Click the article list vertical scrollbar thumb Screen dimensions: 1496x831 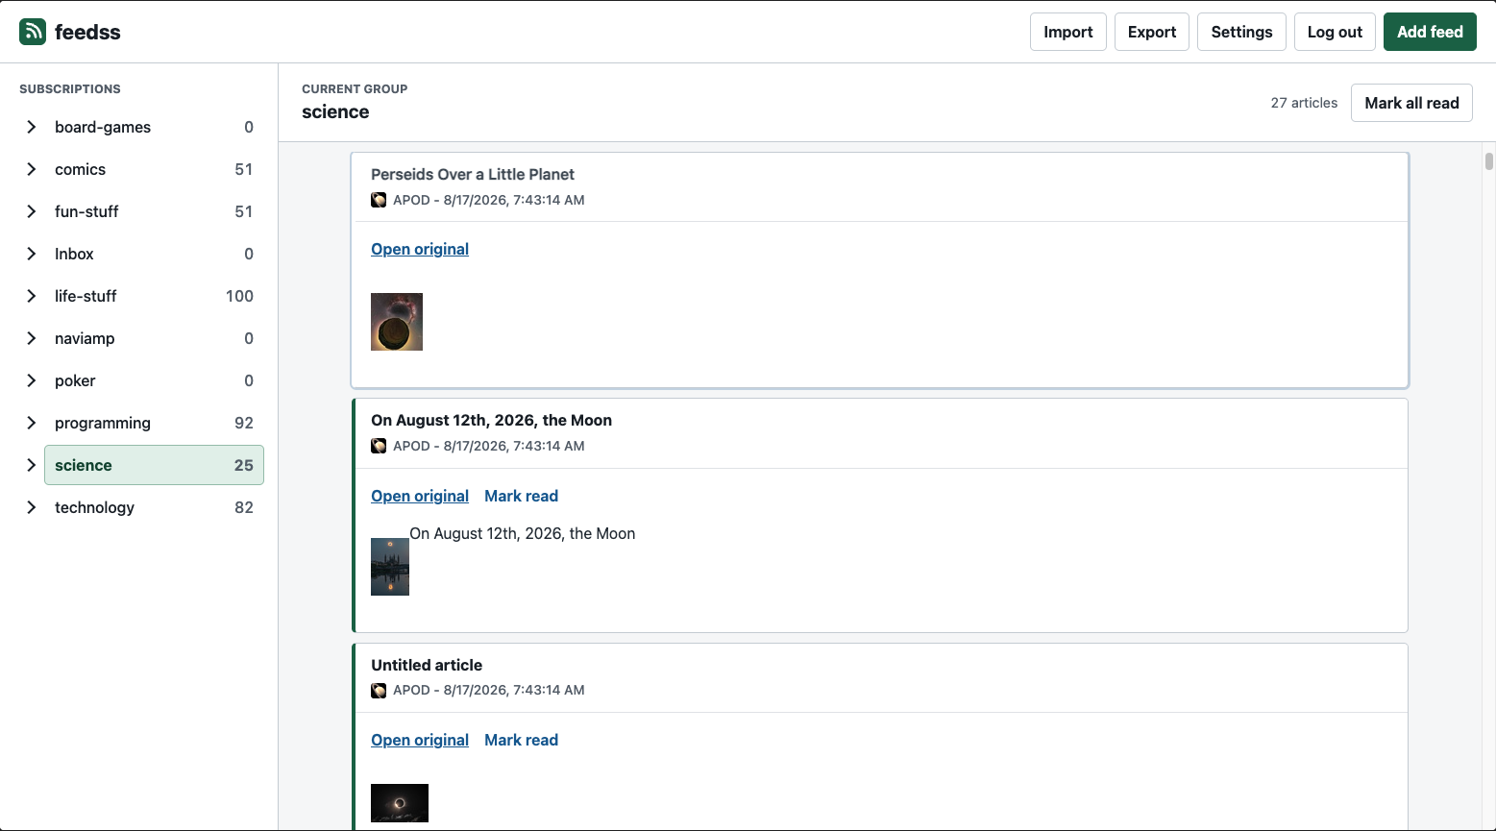(1489, 161)
